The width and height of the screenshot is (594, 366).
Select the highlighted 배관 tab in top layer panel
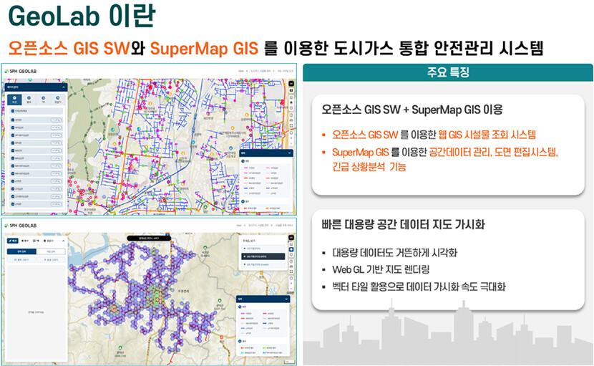14,100
